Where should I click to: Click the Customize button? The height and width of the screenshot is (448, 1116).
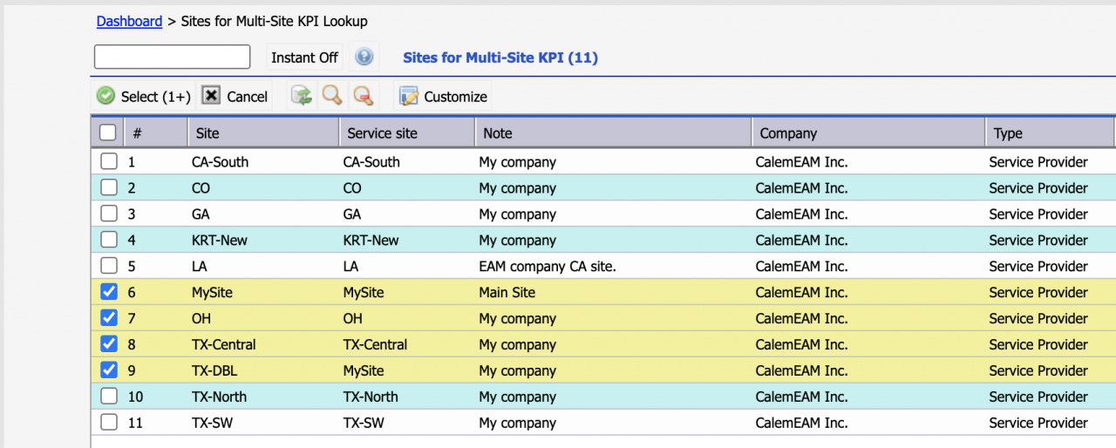pyautogui.click(x=443, y=96)
